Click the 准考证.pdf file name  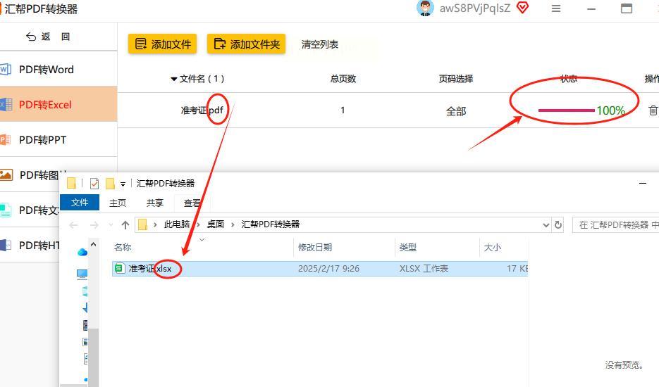[202, 110]
